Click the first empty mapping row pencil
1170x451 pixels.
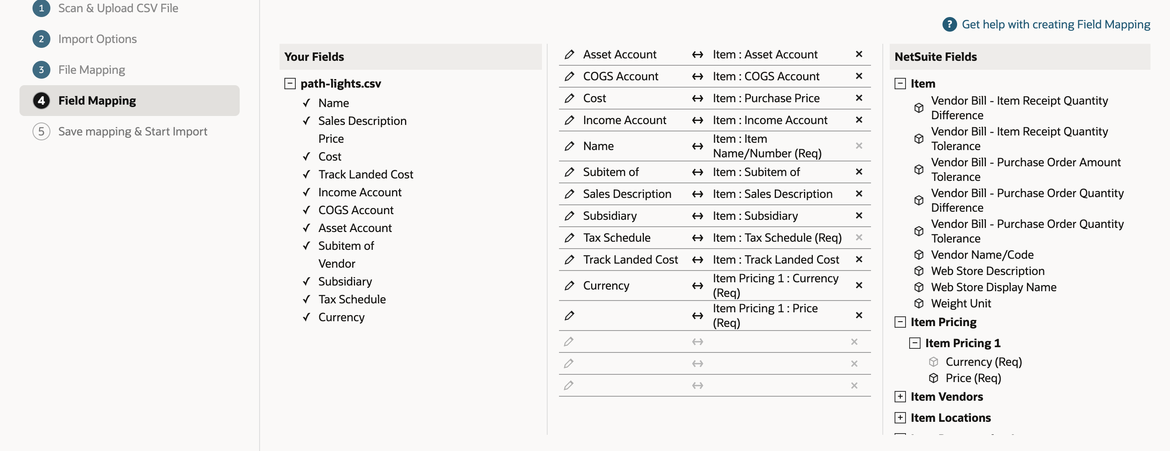point(569,342)
